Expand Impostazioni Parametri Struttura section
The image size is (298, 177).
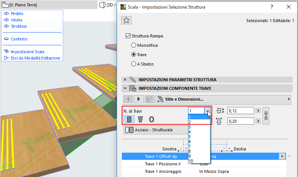tap(125, 79)
